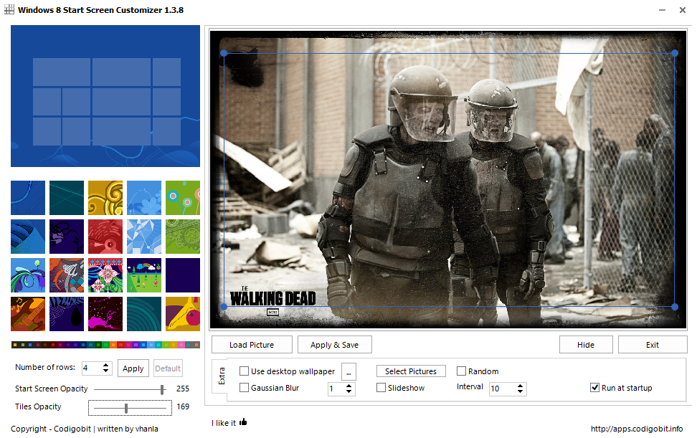Choose the red concentric circles background thumbnail
Screen dimensions: 697x438
coord(105,237)
